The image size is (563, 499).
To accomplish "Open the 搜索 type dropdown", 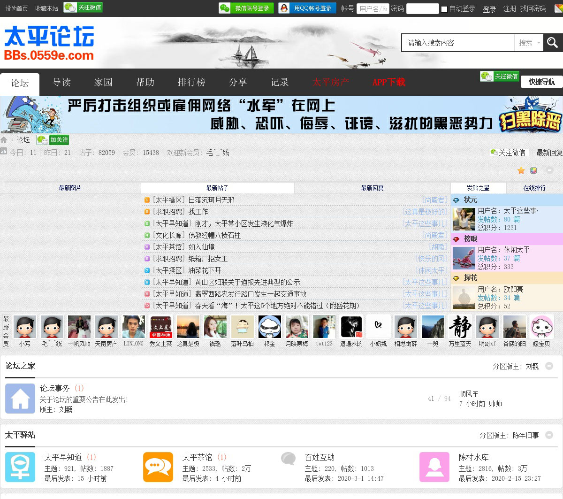I will tap(529, 43).
